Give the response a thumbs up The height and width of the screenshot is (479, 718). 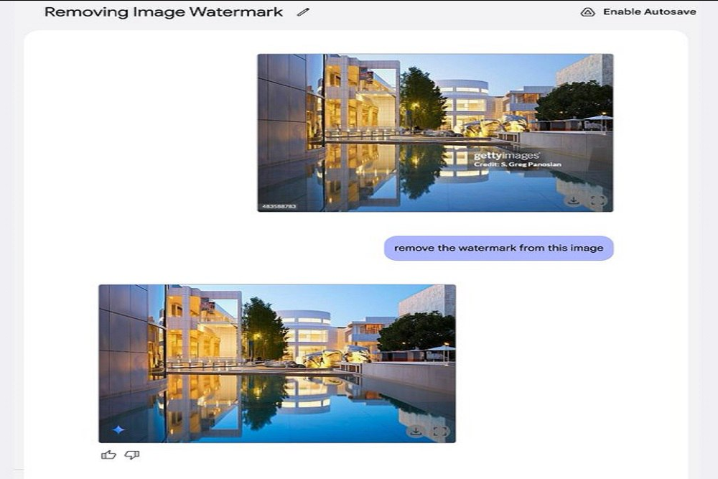[x=108, y=455]
